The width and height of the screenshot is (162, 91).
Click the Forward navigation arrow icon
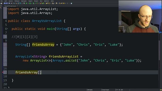click(68, 3)
